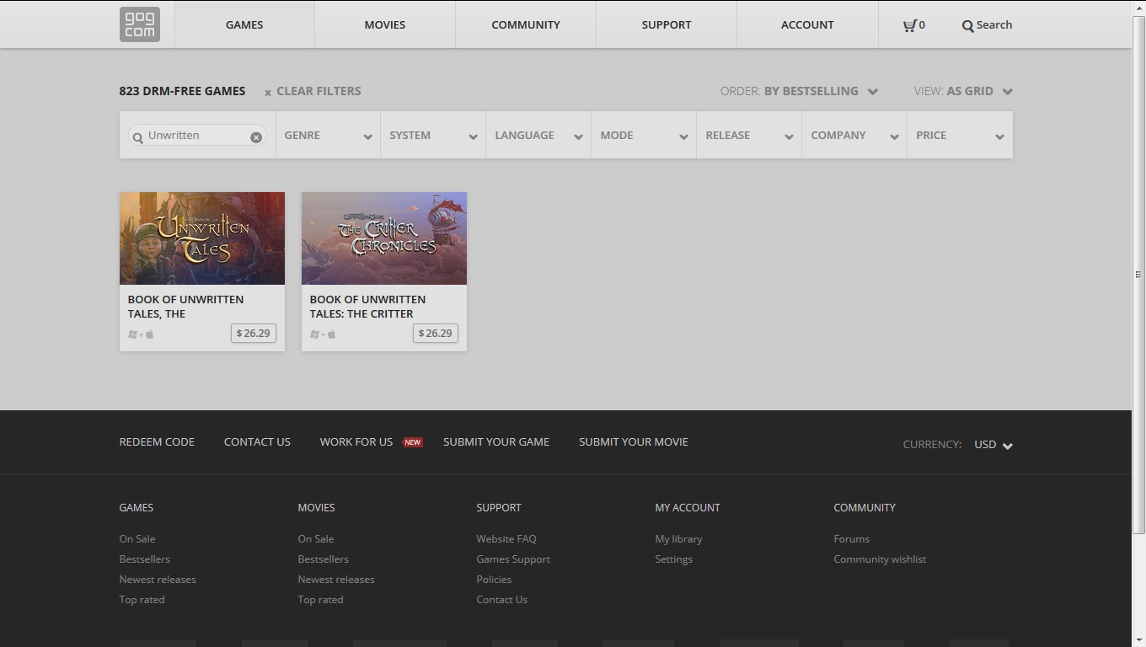This screenshot has width=1146, height=647.
Task: Open Book of Unwritten Tales: The Critter title
Action: pos(367,307)
